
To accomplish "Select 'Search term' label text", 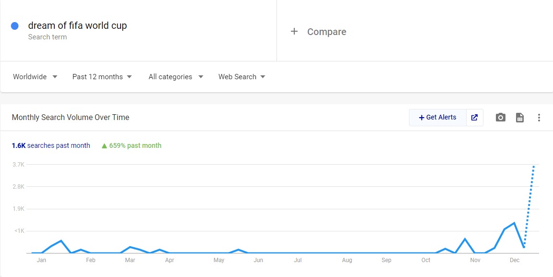I will pos(47,36).
